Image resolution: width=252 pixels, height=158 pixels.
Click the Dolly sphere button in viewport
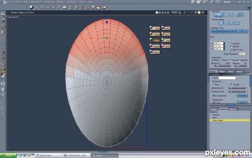point(166,46)
